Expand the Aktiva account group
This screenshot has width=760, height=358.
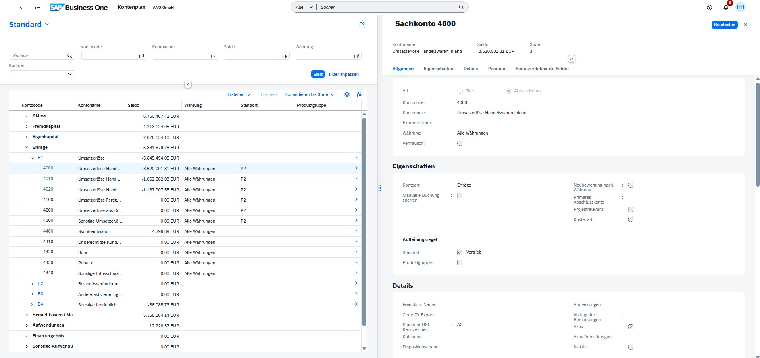point(26,115)
